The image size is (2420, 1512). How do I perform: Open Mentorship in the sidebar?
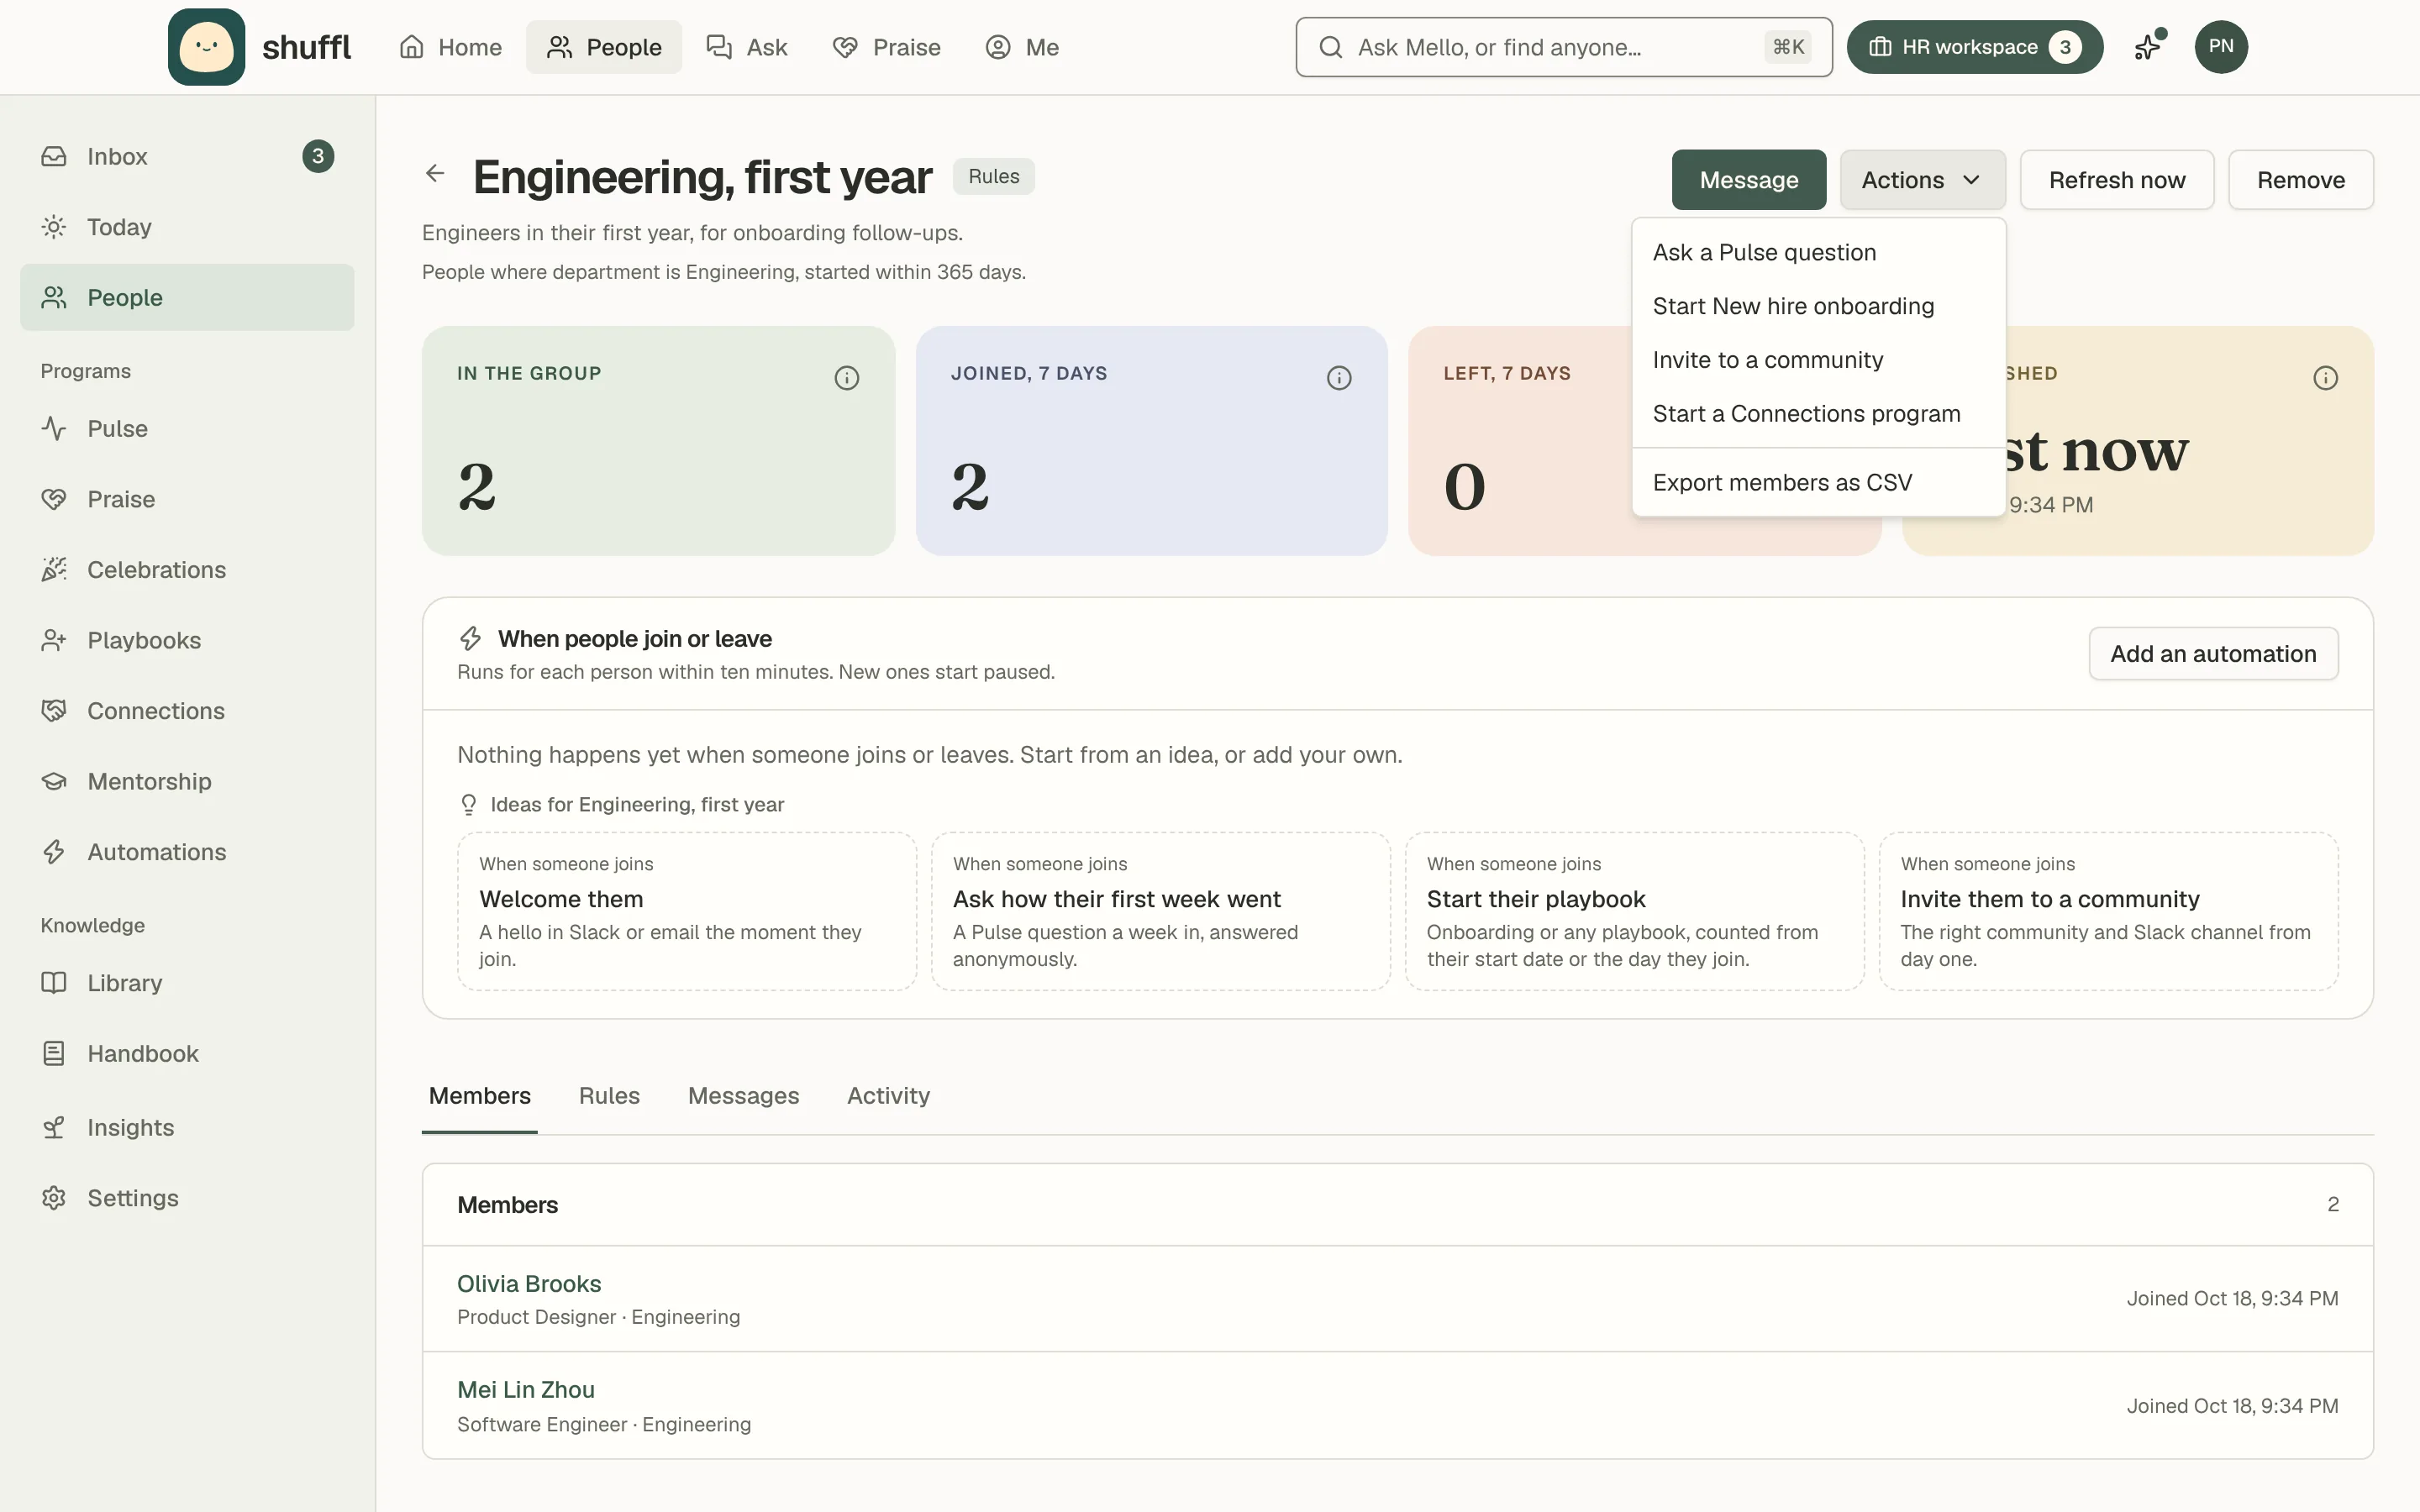click(187, 782)
